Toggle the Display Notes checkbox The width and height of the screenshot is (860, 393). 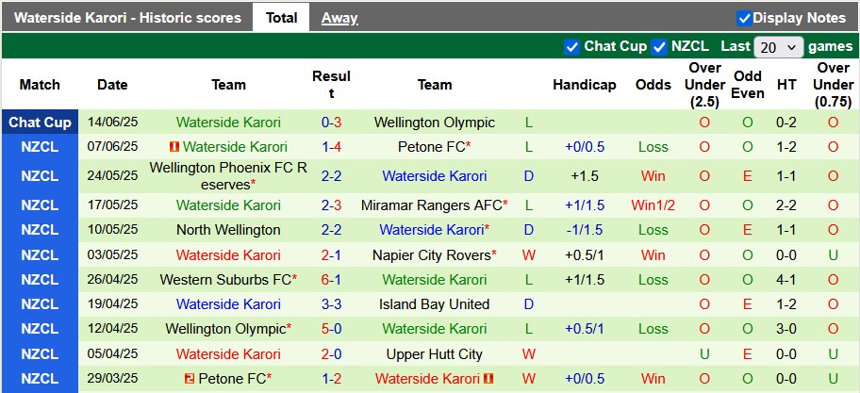coord(744,18)
